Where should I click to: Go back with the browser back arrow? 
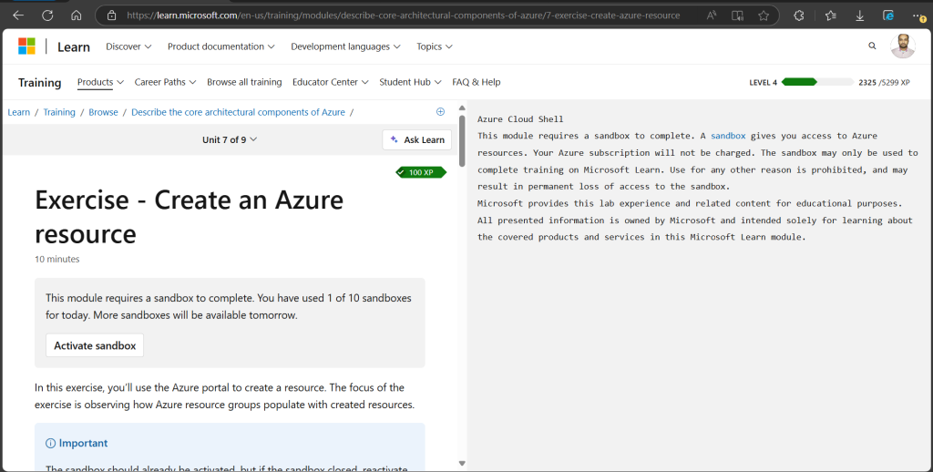coord(18,16)
